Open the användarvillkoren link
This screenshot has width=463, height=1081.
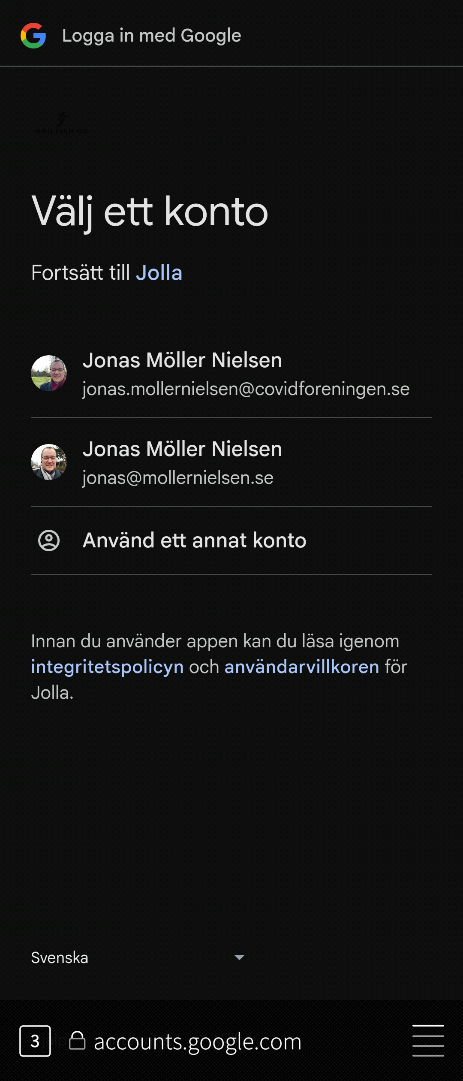tap(302, 667)
